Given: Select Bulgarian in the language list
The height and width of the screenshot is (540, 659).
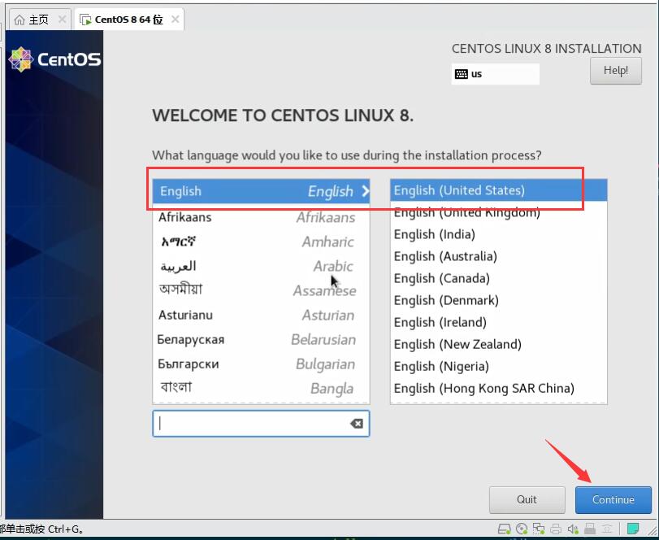Looking at the screenshot, I should coord(261,364).
